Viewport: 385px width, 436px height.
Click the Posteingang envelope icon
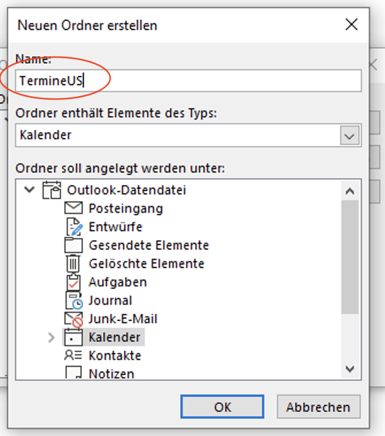[74, 208]
